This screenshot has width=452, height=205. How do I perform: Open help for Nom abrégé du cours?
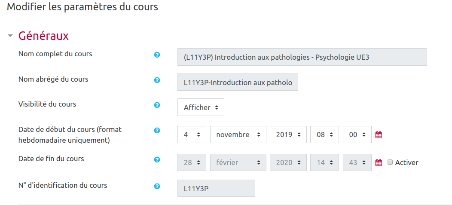coord(157,80)
